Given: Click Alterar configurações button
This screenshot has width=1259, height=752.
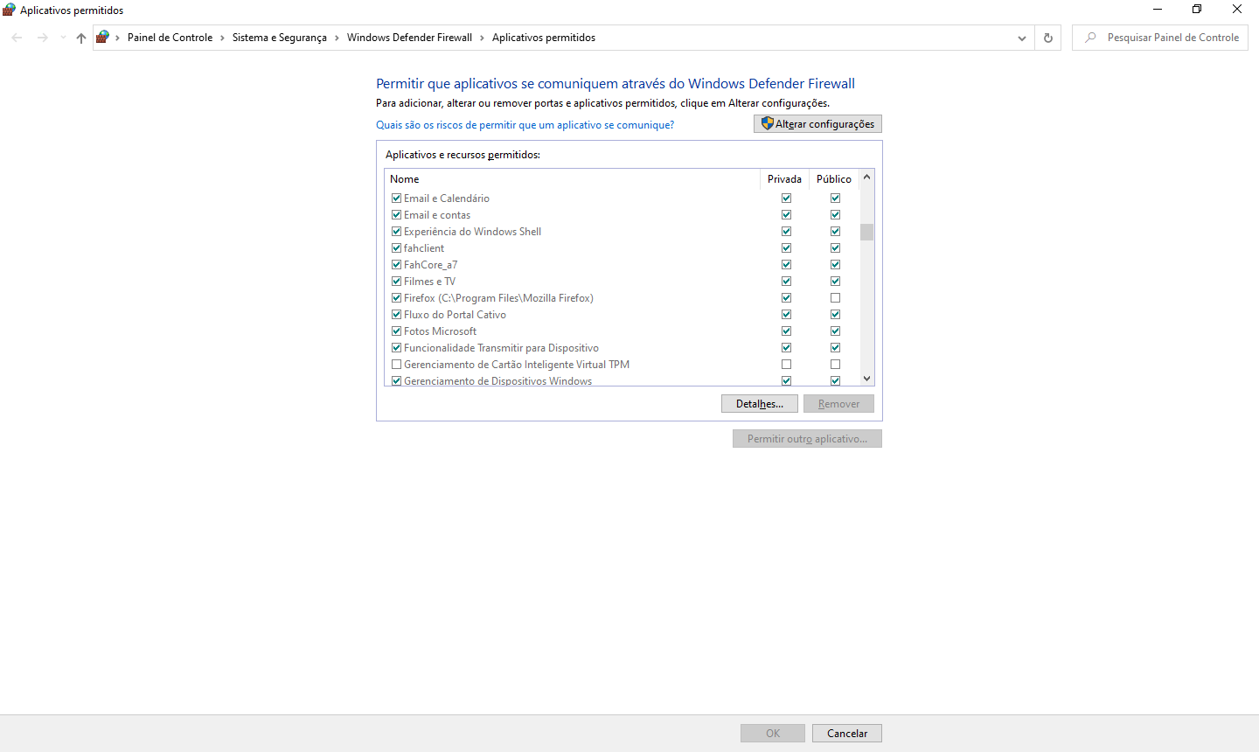Looking at the screenshot, I should pyautogui.click(x=817, y=124).
